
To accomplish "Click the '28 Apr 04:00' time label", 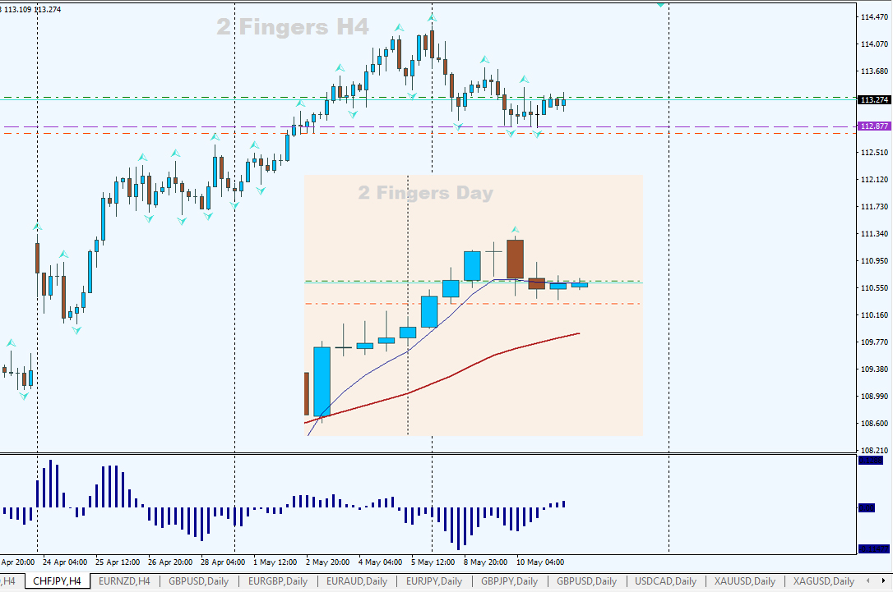I will click(x=223, y=562).
